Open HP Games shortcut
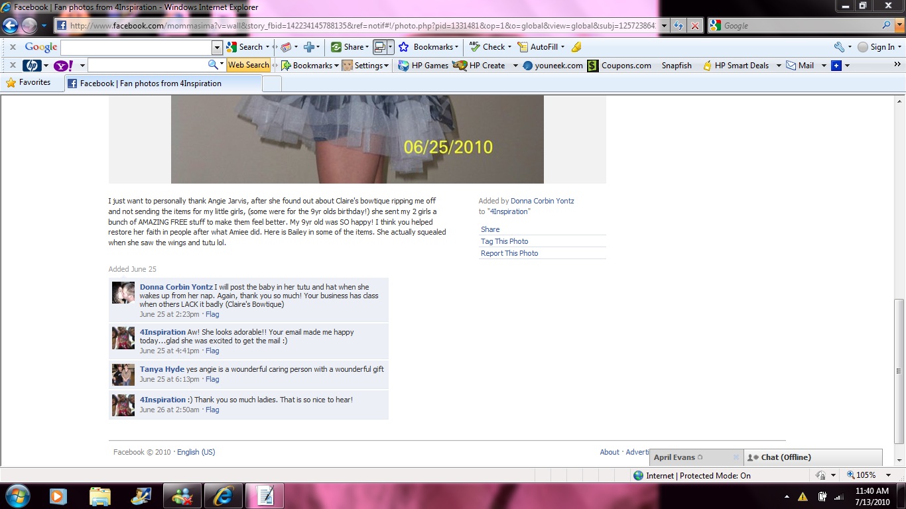The height and width of the screenshot is (509, 906). [x=423, y=66]
